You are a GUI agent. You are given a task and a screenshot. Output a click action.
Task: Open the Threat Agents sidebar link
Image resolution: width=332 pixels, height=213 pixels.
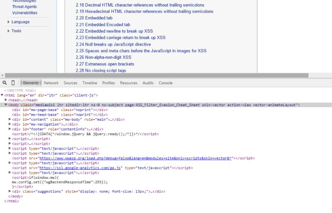(x=24, y=7)
